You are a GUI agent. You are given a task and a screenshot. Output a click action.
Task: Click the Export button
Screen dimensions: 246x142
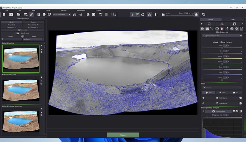34,36
